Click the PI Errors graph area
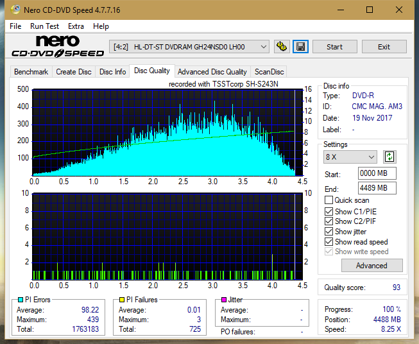419x344 pixels. click(167, 133)
